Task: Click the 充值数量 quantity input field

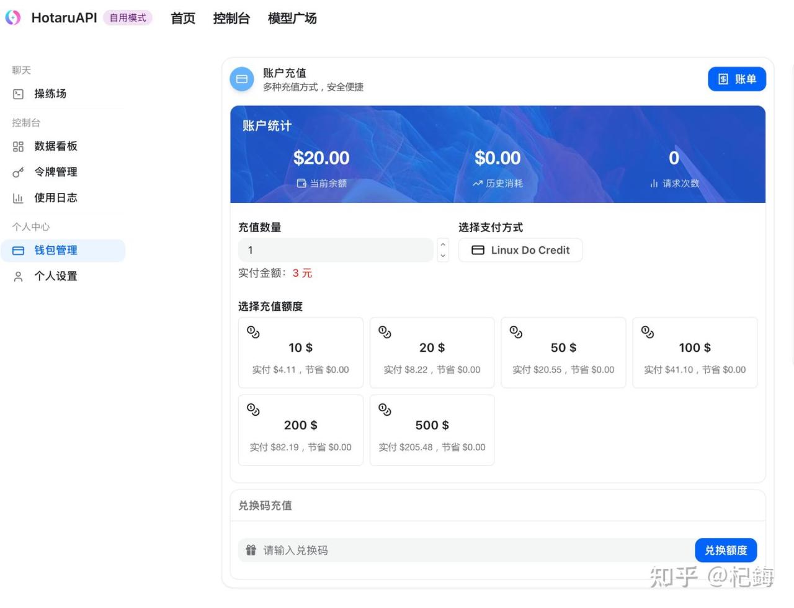Action: point(335,251)
